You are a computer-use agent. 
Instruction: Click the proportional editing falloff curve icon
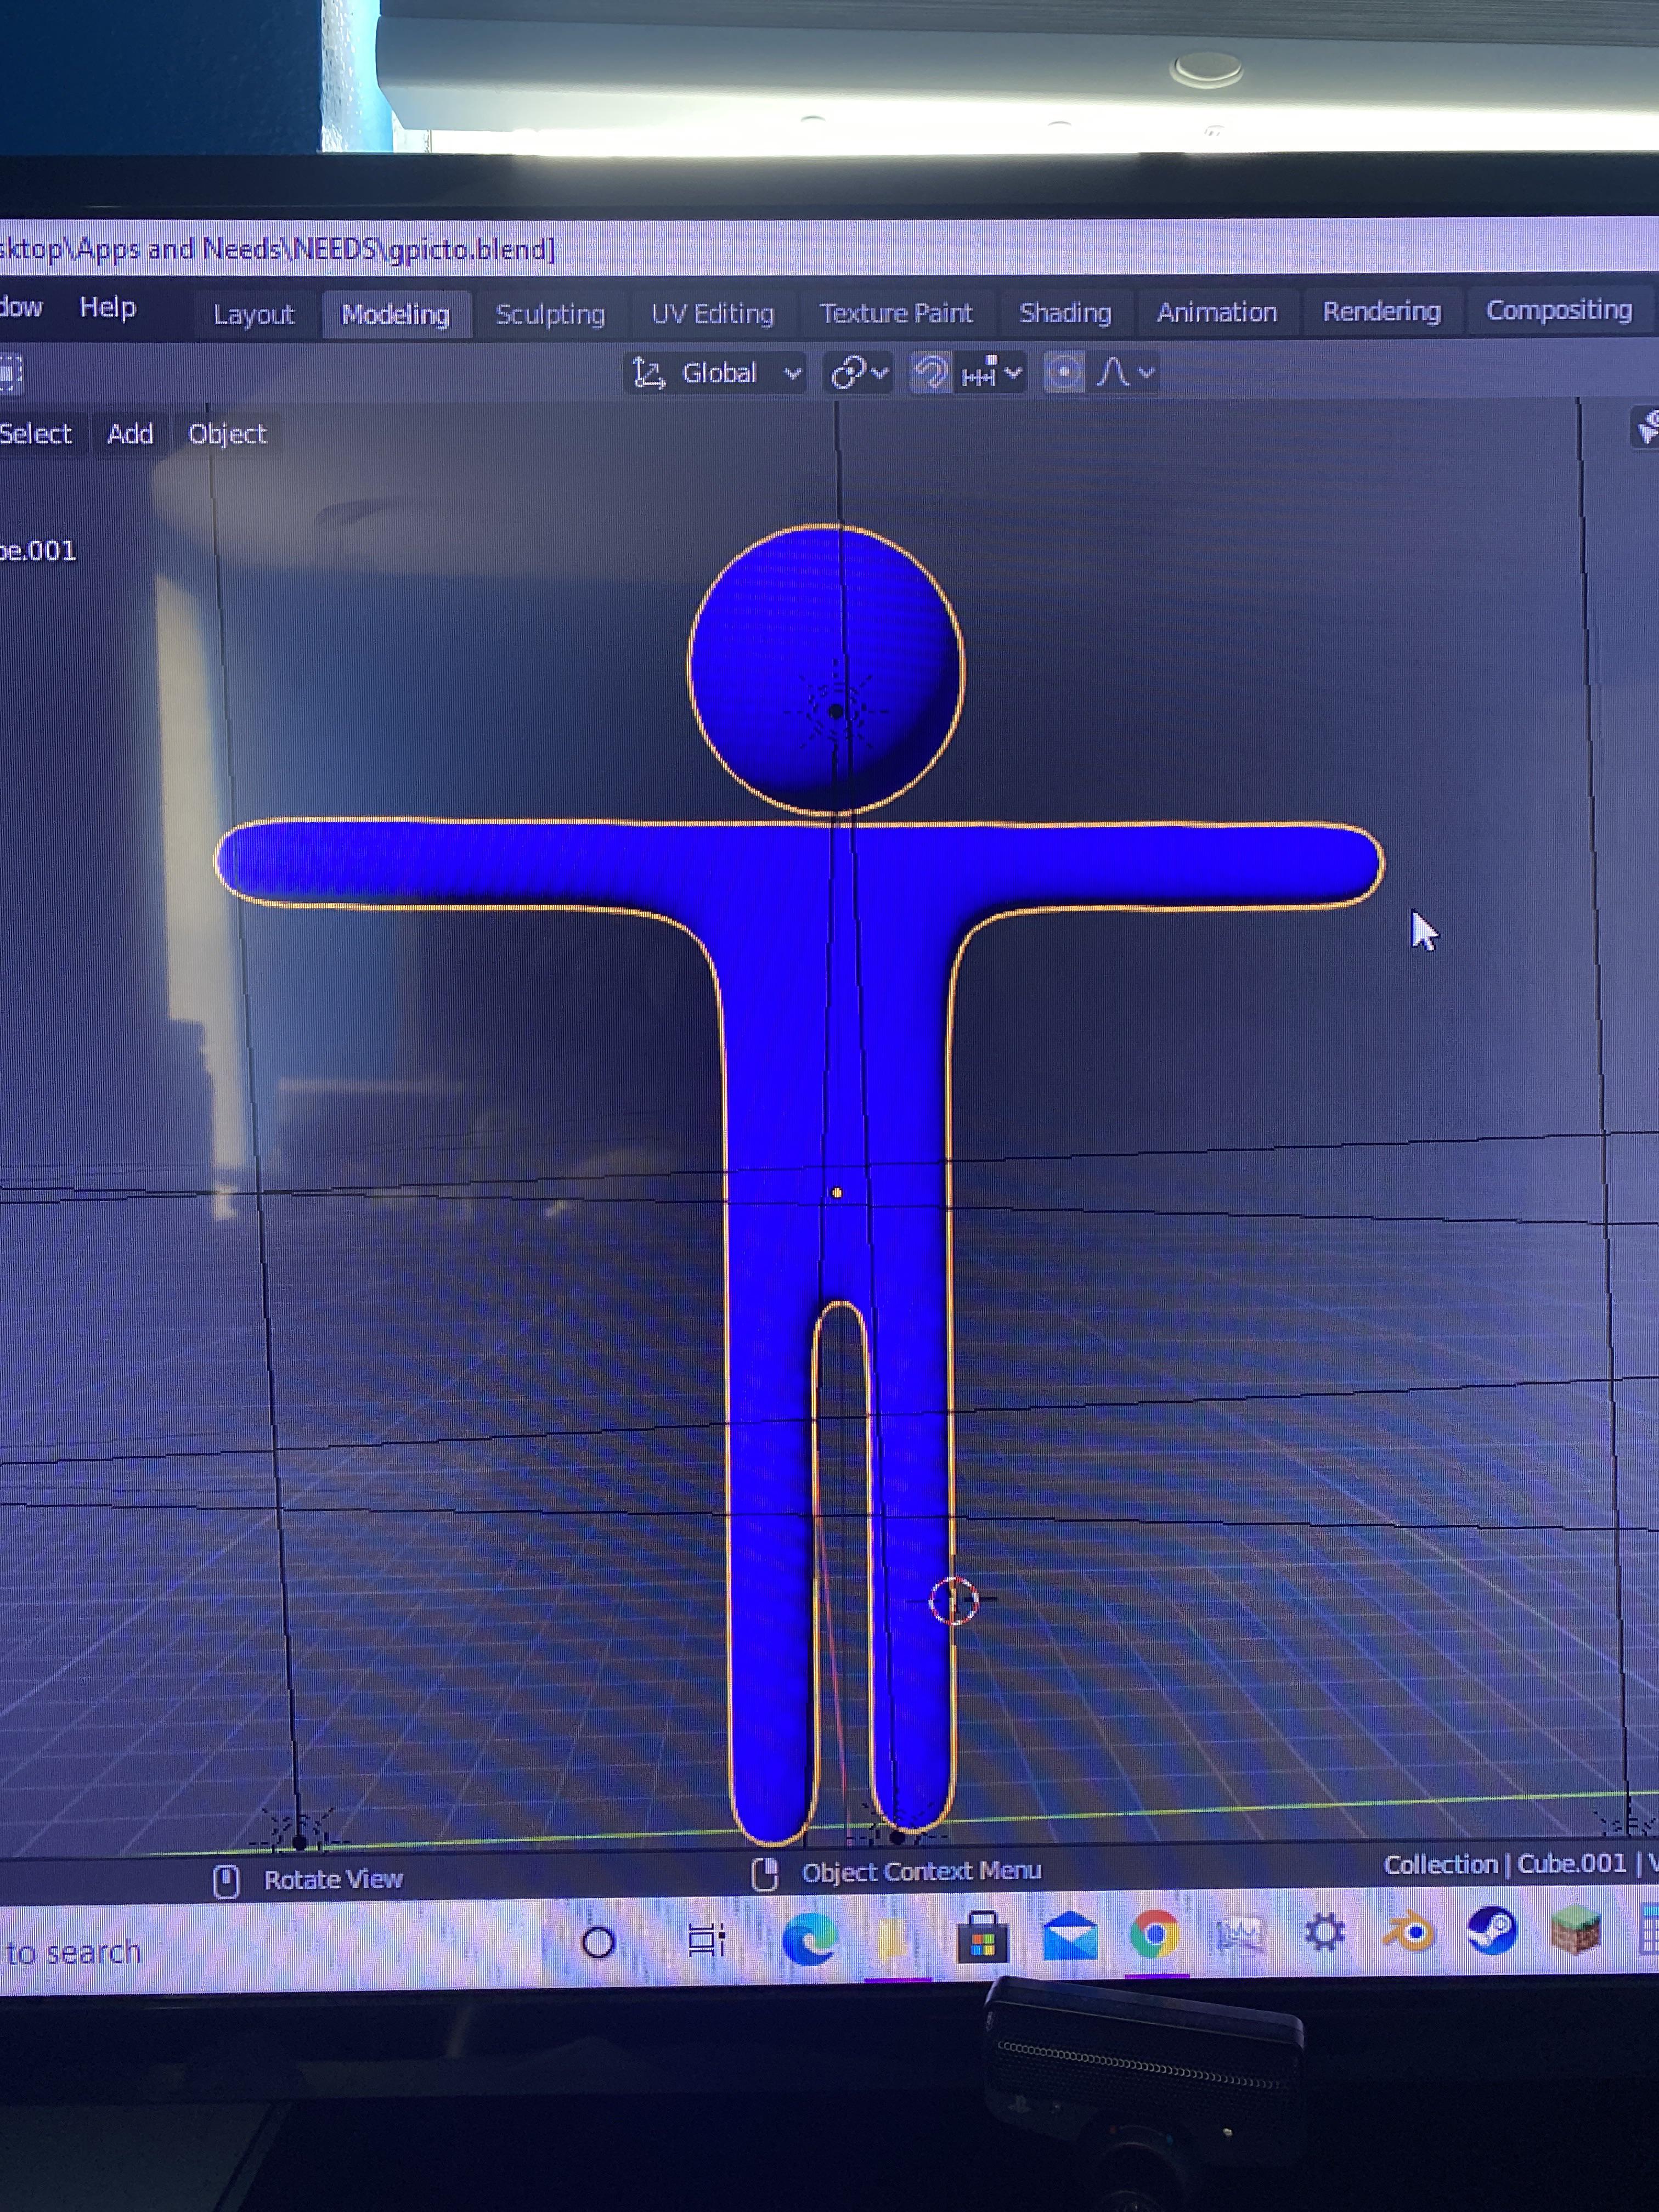pyautogui.click(x=1113, y=373)
